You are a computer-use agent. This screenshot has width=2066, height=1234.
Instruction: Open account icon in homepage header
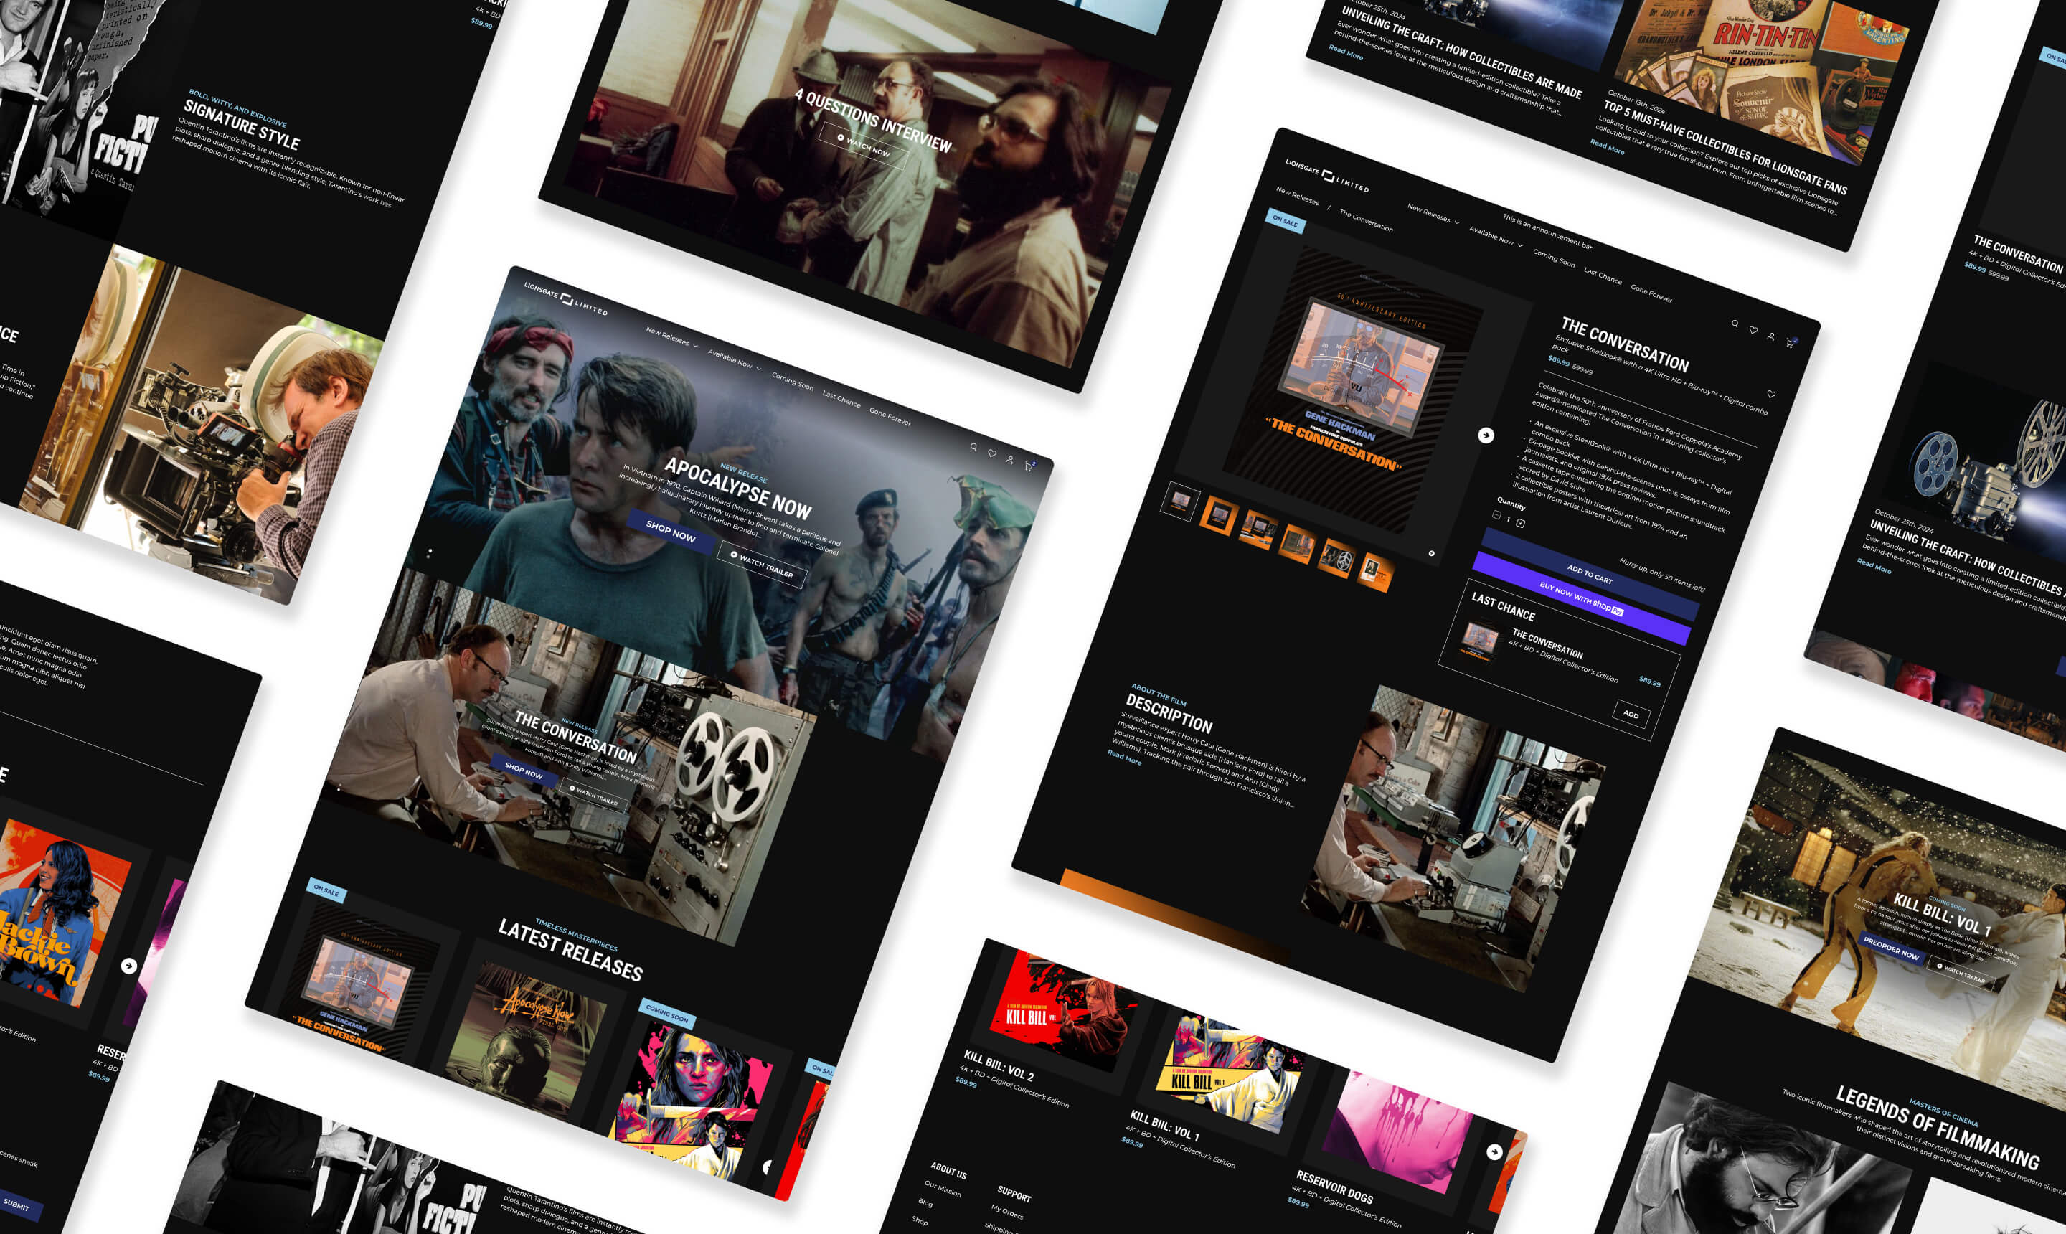1009,460
